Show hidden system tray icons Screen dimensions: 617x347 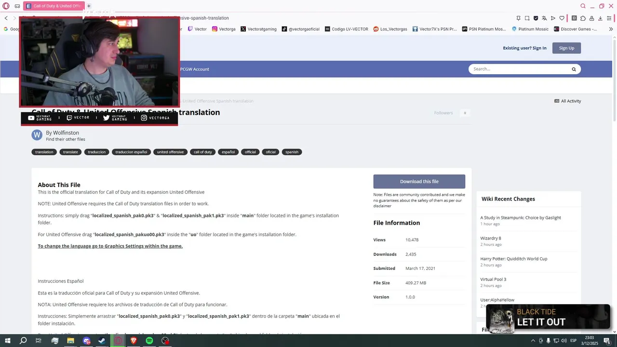pyautogui.click(x=533, y=341)
